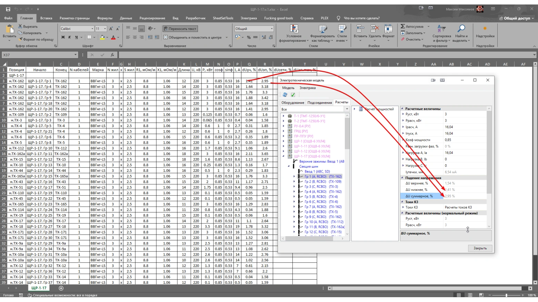Toggle Wrap Text (Переносить текст)
Screen dimensions: 538x302
point(180,29)
